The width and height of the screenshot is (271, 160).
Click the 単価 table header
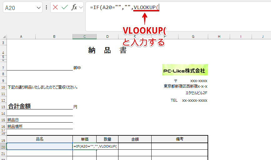[84, 139]
